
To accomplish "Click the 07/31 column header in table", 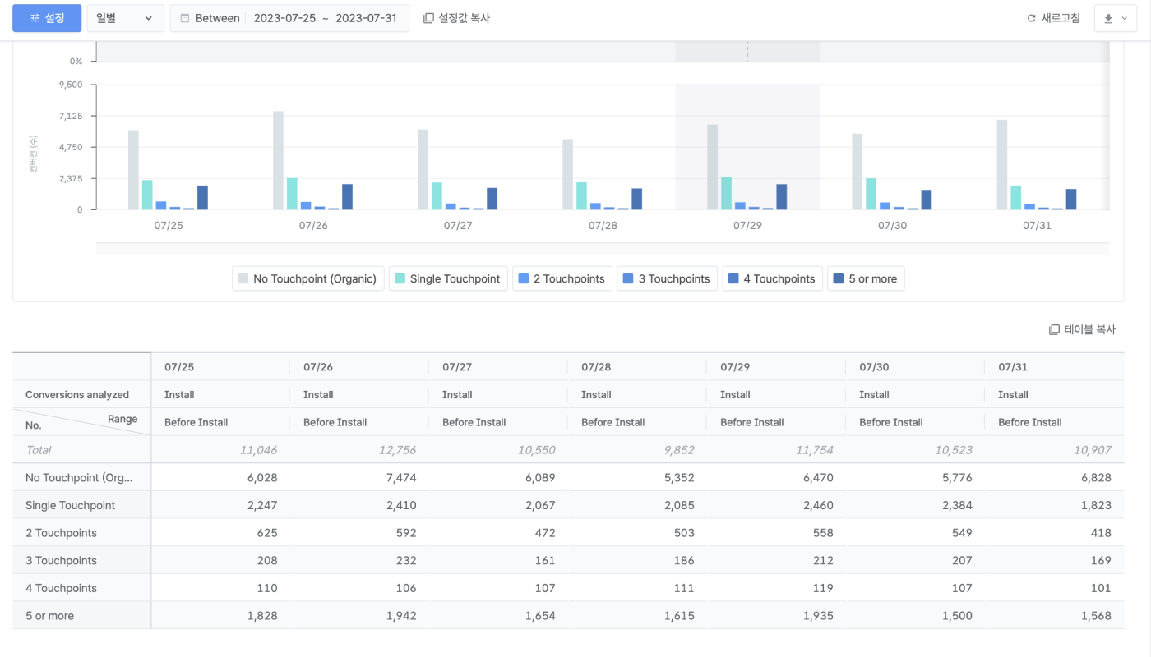I will click(x=1054, y=367).
